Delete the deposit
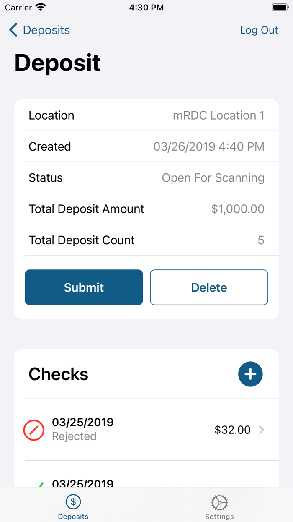 209,287
